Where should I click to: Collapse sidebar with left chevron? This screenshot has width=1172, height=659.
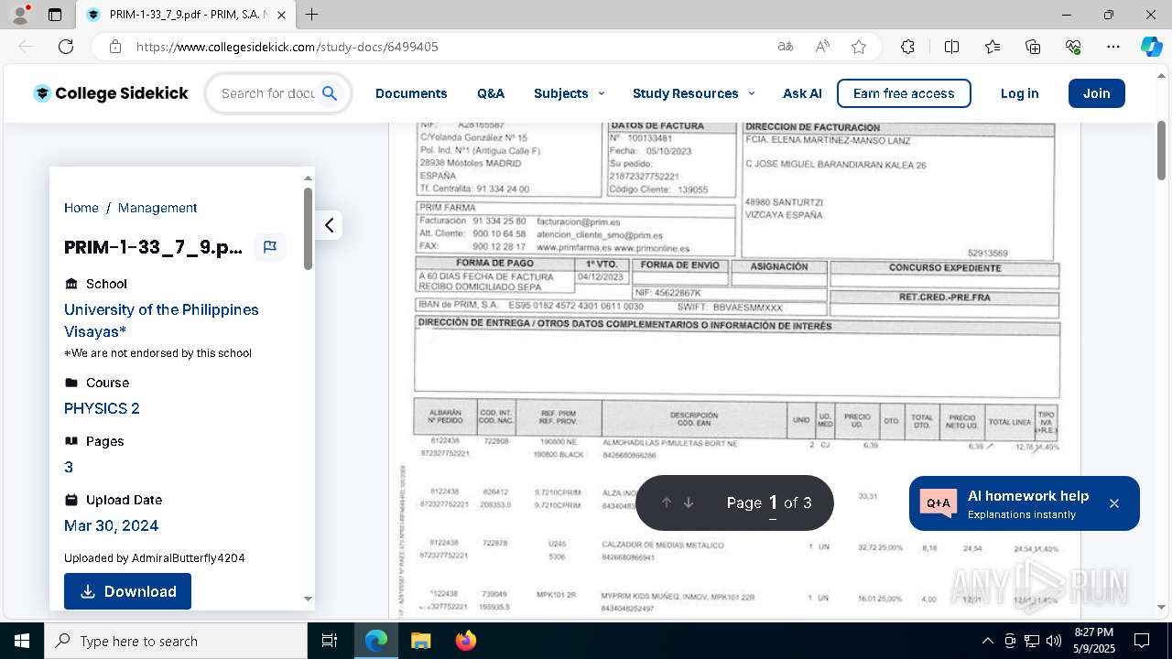329,225
